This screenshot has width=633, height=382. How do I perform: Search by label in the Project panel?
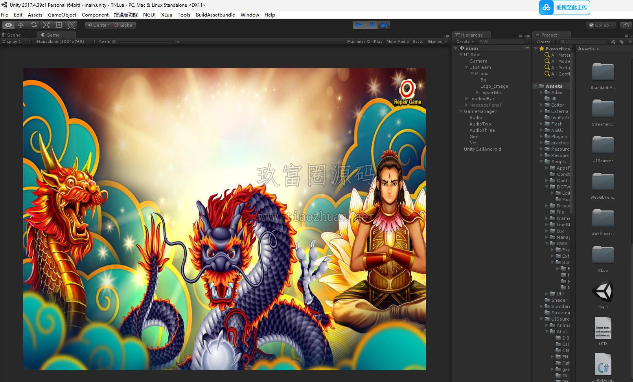point(621,42)
